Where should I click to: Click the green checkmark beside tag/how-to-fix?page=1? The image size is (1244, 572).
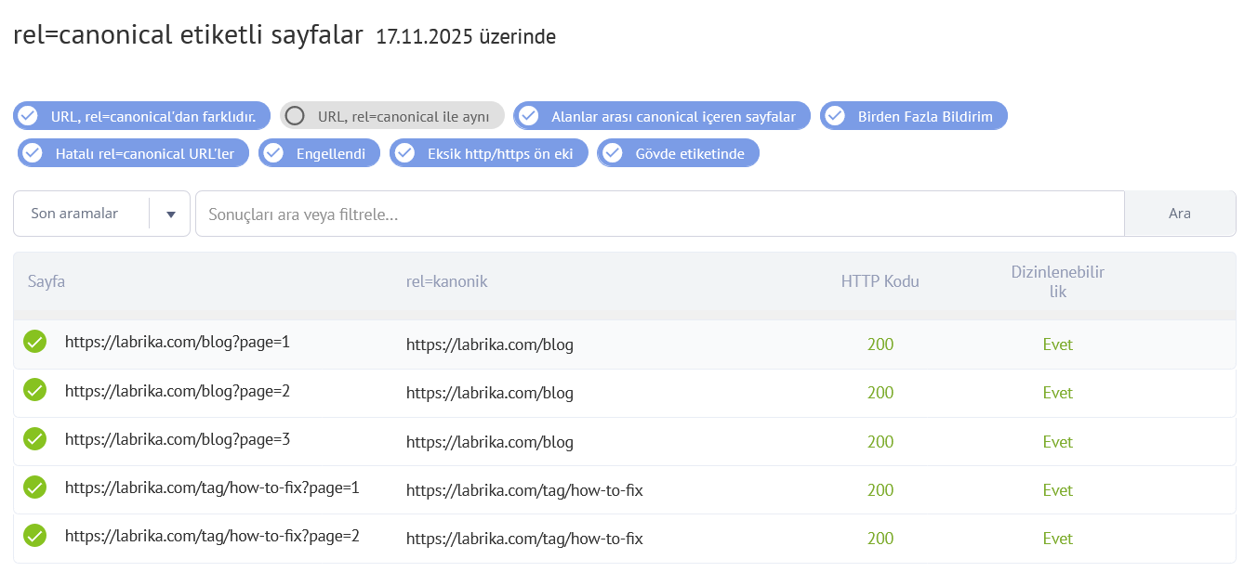(x=34, y=487)
